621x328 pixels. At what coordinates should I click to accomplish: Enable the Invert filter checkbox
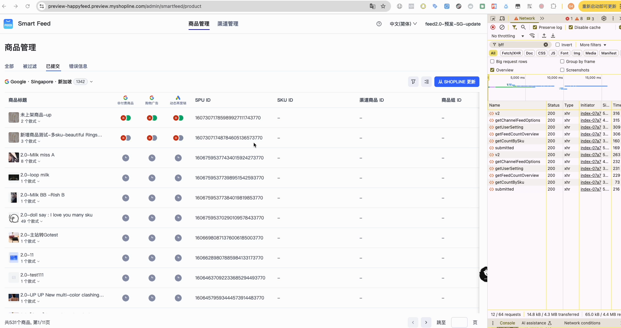click(x=558, y=45)
